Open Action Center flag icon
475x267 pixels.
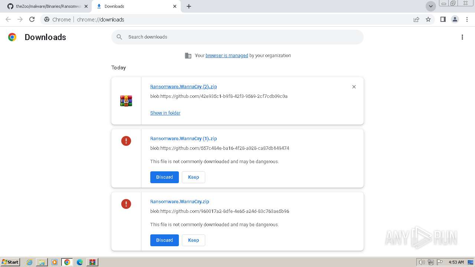(x=440, y=262)
